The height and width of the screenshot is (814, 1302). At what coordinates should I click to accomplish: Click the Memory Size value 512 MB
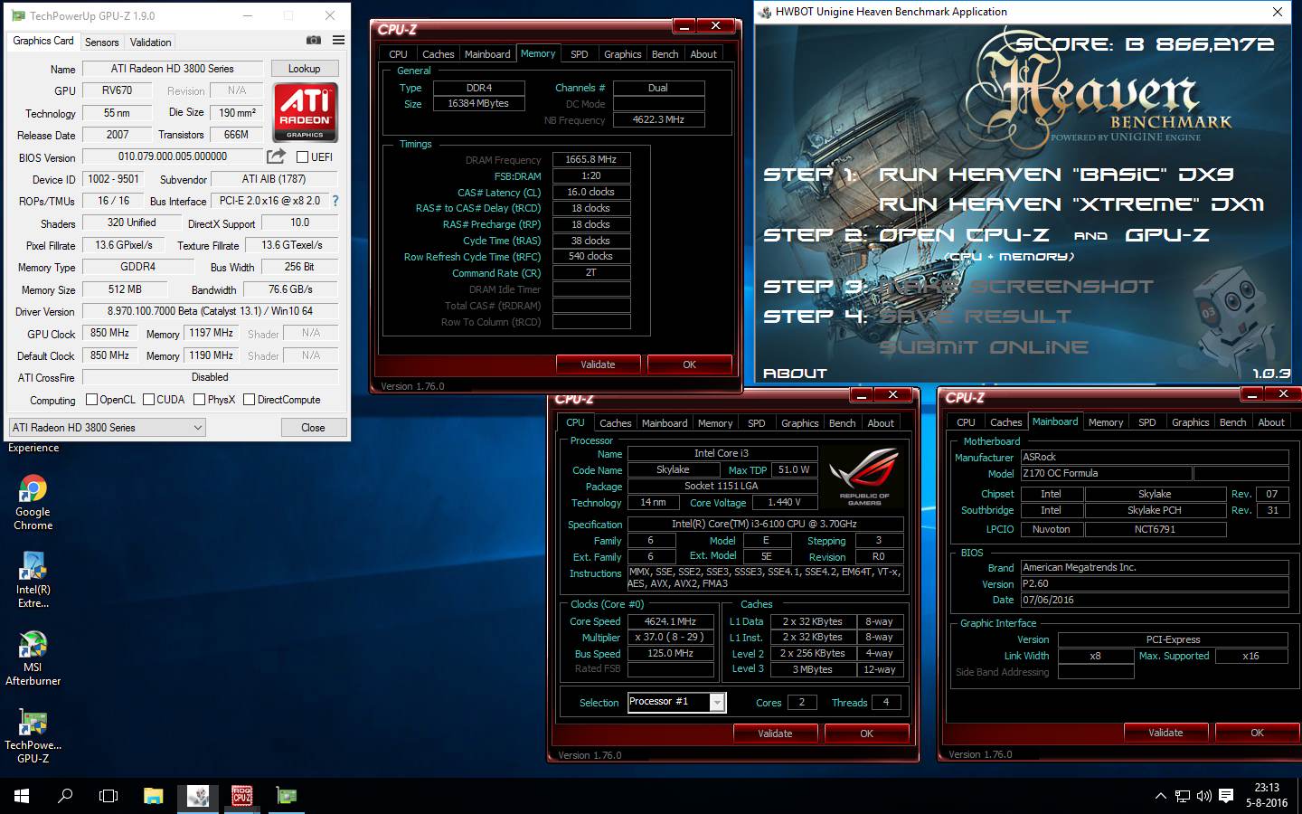[125, 289]
